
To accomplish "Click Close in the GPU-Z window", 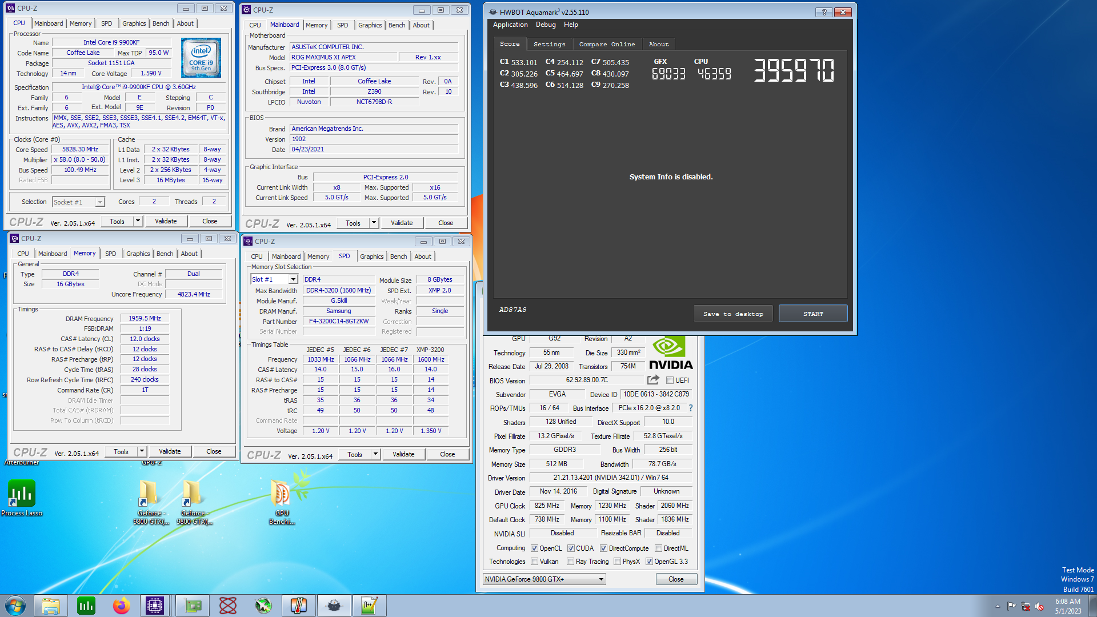I will [x=676, y=579].
